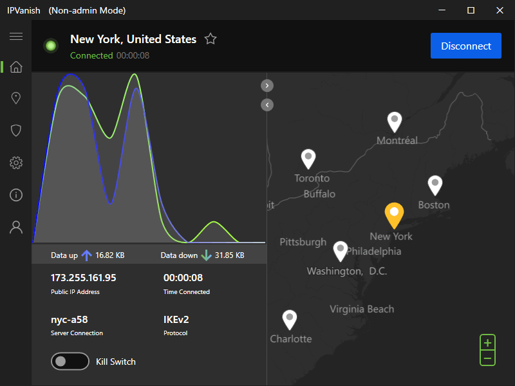The height and width of the screenshot is (386, 515).
Task: Open the info icon in sidebar
Action: click(x=16, y=195)
